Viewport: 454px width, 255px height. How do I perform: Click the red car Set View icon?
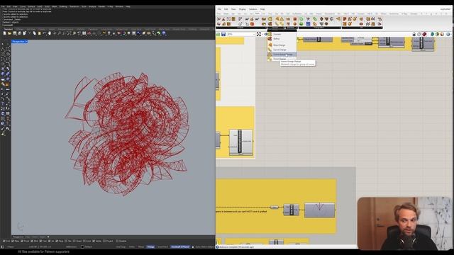(89, 33)
